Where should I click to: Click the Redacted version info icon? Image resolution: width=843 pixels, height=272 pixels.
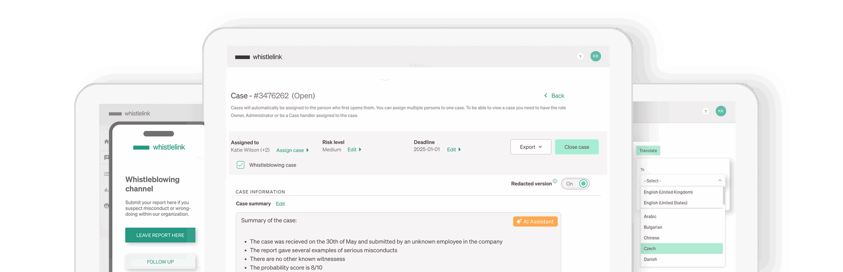pyautogui.click(x=555, y=181)
